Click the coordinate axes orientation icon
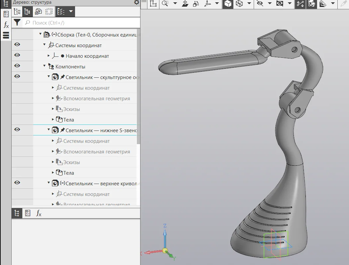349x265 pixels. (x=208, y=3)
